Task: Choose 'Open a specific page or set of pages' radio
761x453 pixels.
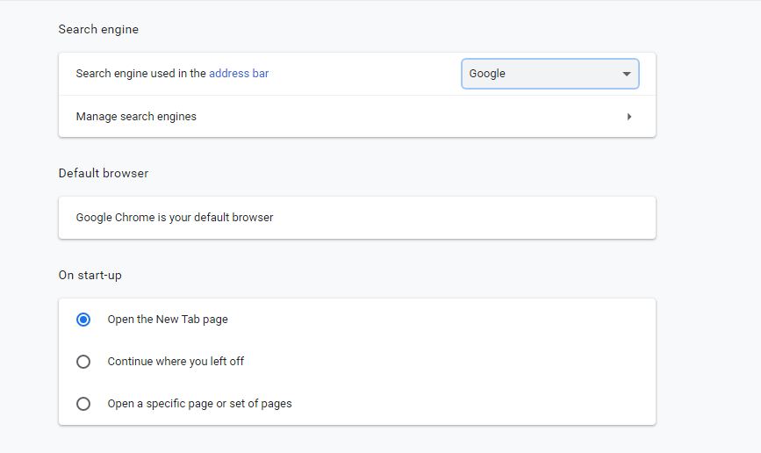Action: pyautogui.click(x=83, y=404)
